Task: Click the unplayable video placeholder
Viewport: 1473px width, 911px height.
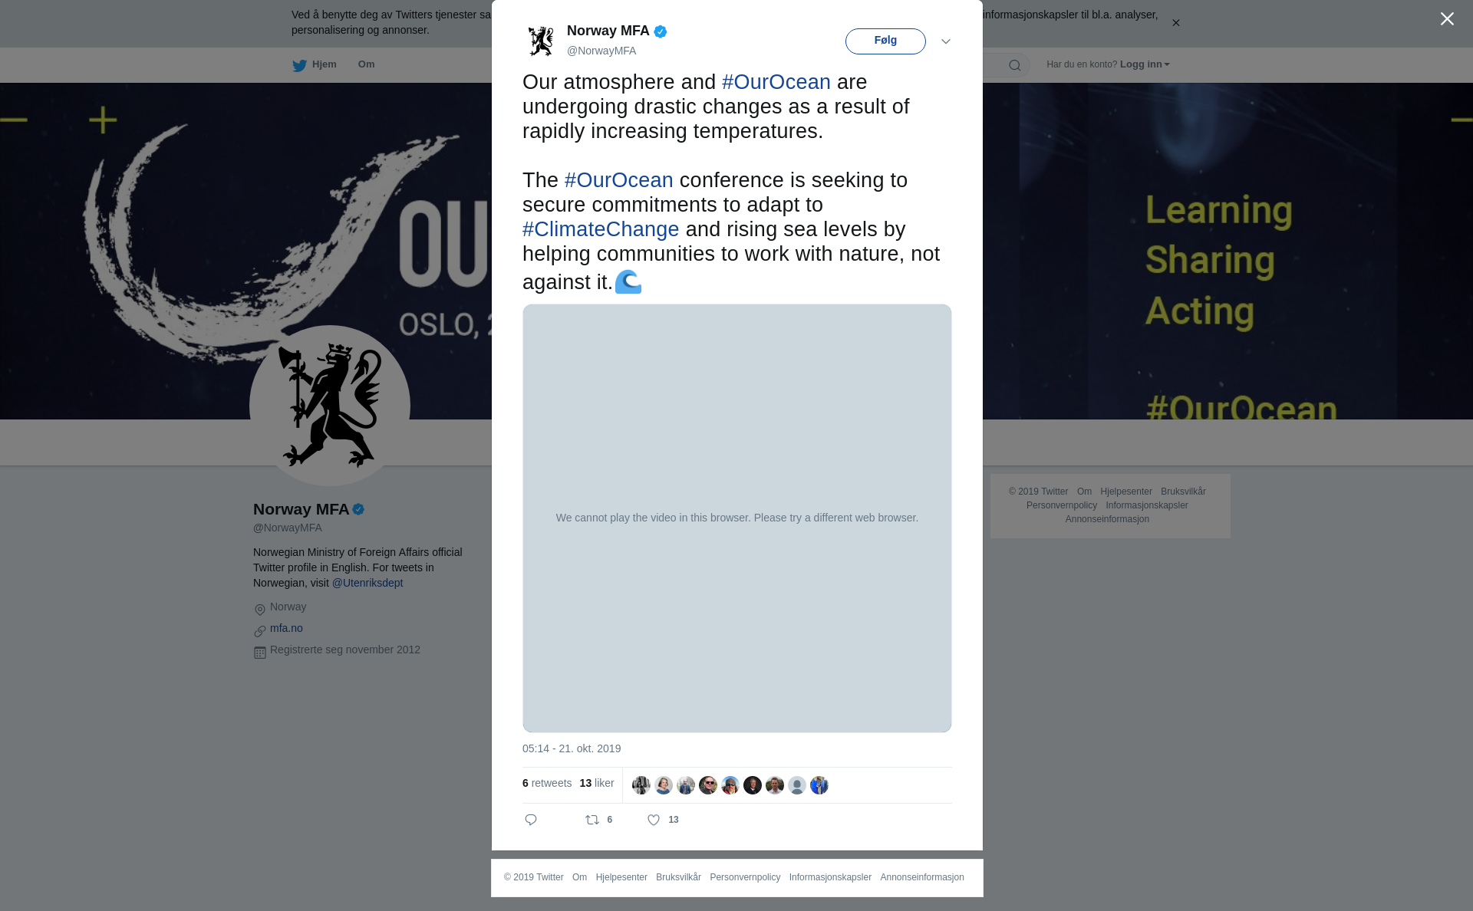Action: coord(737,518)
